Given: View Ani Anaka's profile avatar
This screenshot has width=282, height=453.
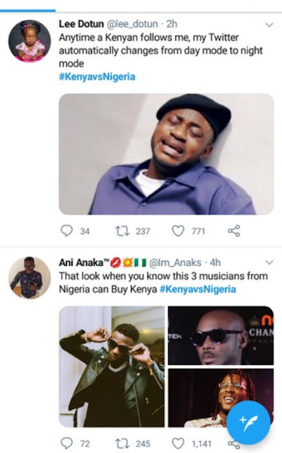Looking at the screenshot, I should coord(30,277).
